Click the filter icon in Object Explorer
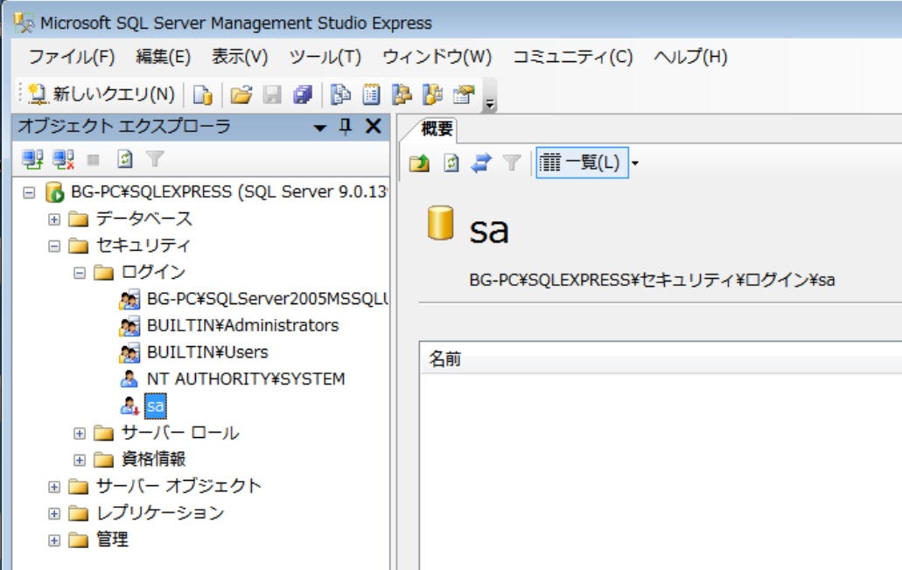This screenshot has width=902, height=570. coord(155,159)
